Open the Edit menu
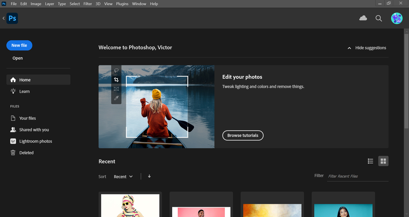This screenshot has height=217, width=409. coord(24,4)
